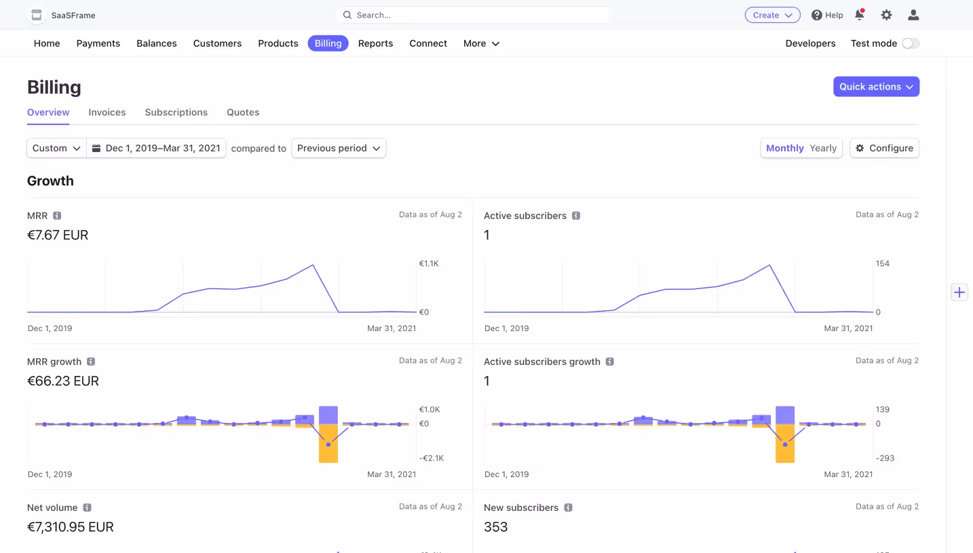This screenshot has width=973, height=553.
Task: Click the add widget plus icon
Action: click(x=959, y=292)
